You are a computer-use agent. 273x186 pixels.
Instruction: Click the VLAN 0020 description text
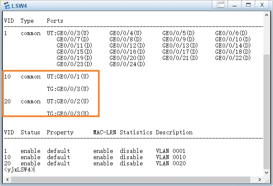[171, 163]
